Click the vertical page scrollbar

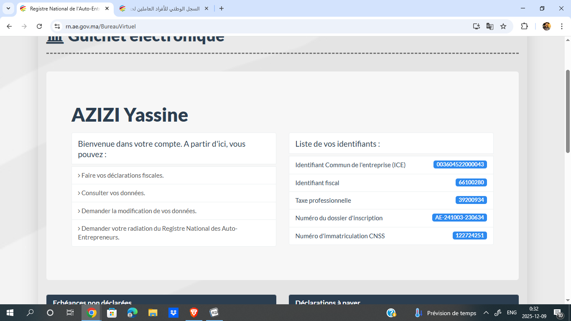(568, 111)
